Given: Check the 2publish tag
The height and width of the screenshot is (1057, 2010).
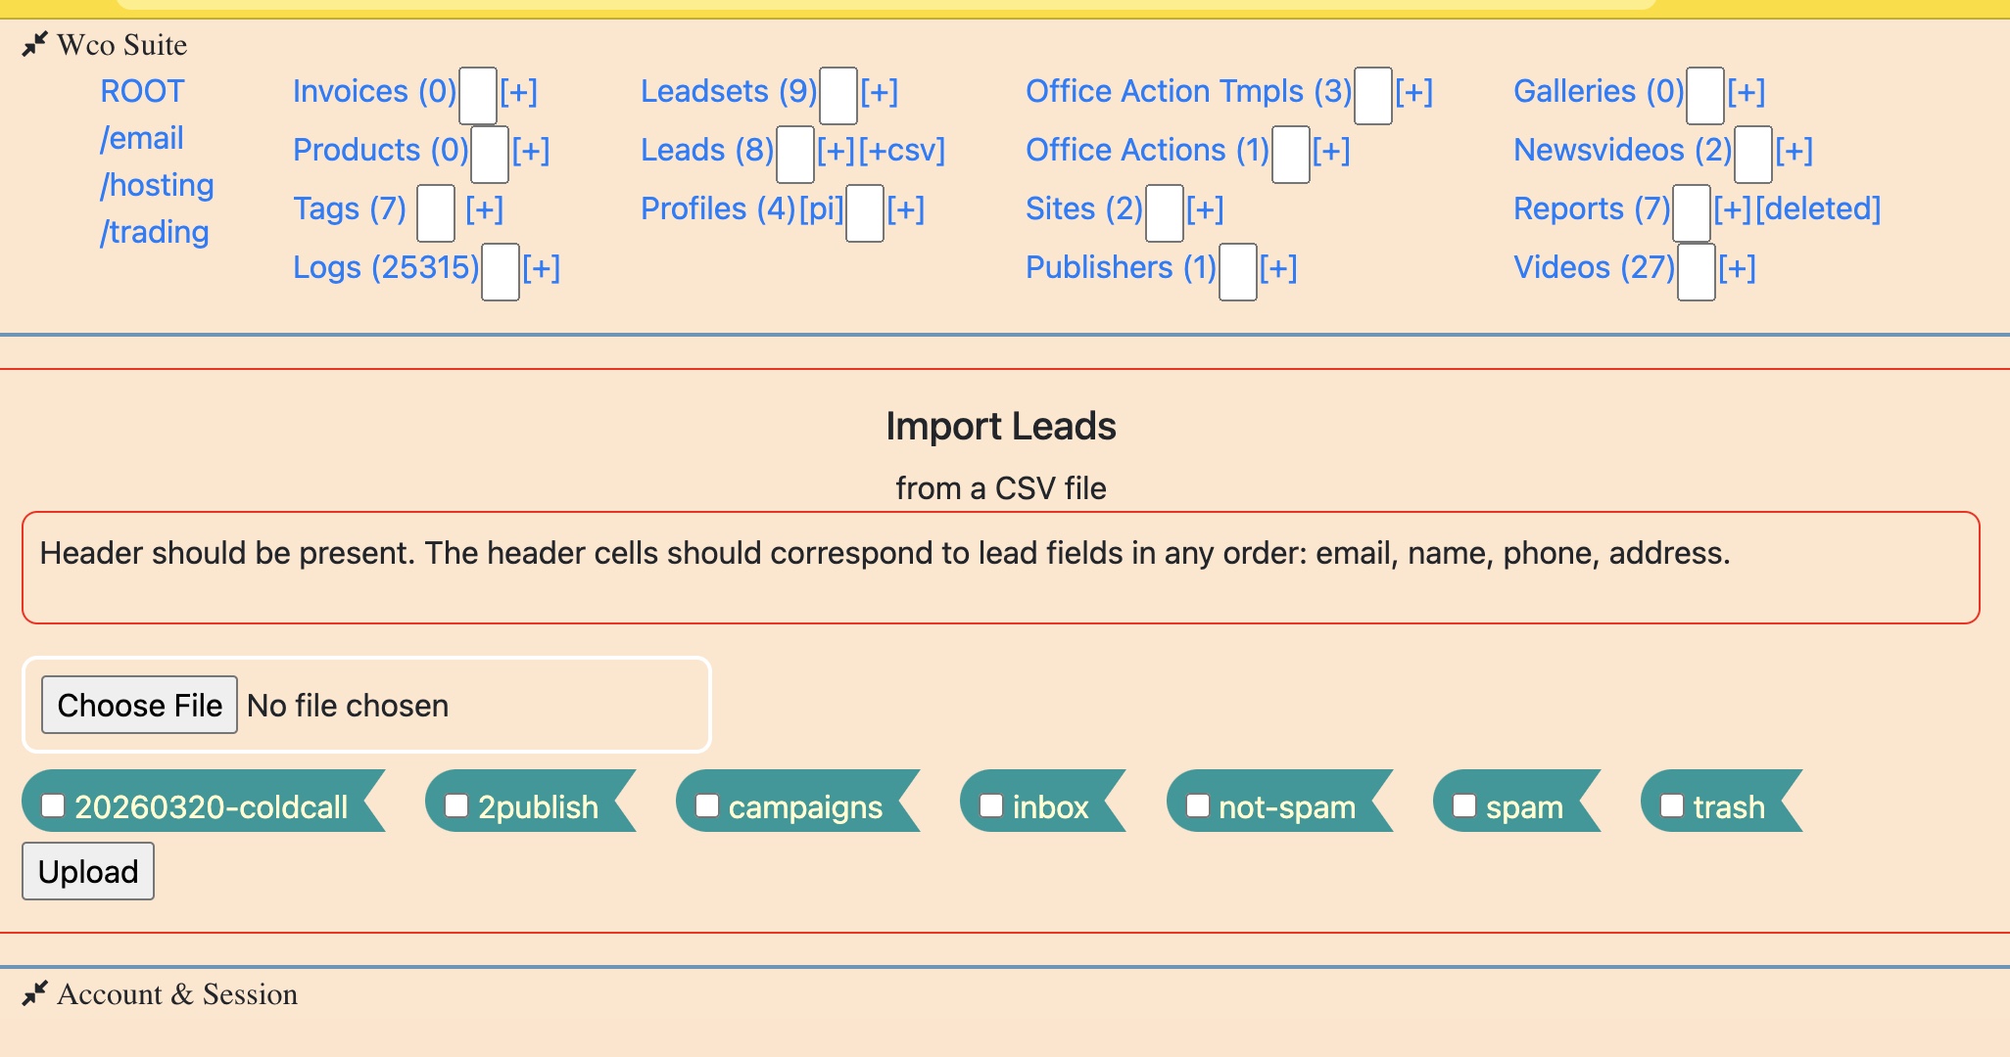Looking at the screenshot, I should click(455, 804).
